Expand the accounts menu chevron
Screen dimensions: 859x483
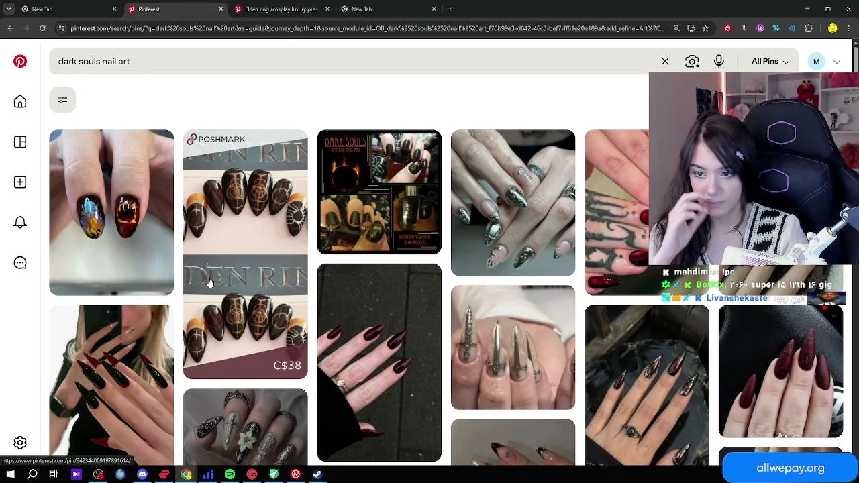click(836, 62)
